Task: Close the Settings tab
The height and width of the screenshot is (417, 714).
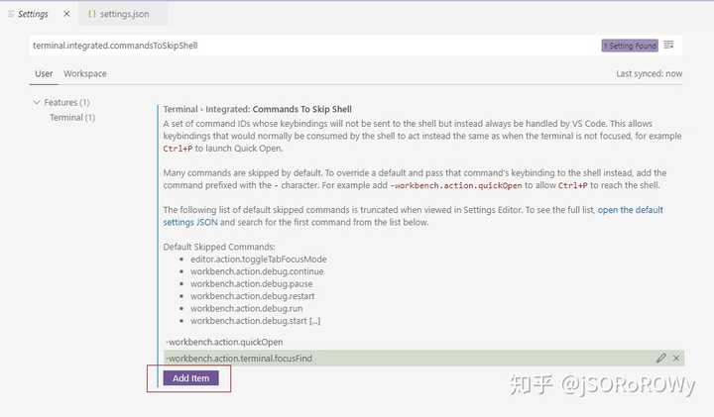Action: 66,14
